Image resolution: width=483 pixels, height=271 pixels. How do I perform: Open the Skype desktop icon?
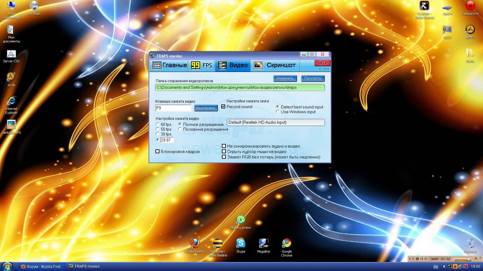[x=241, y=244]
